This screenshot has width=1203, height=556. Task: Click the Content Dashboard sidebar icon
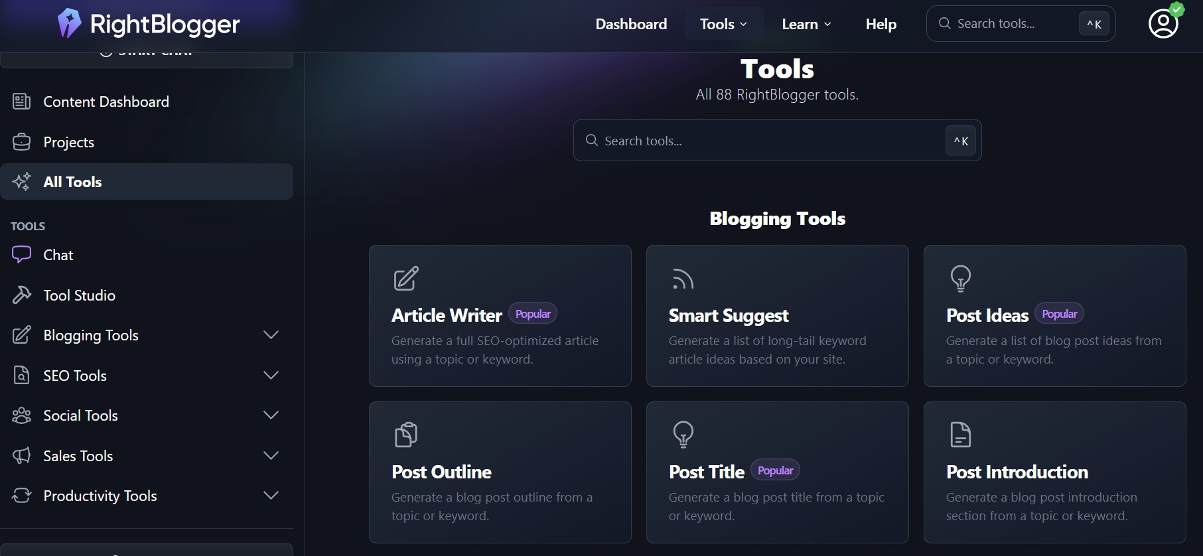click(x=22, y=102)
